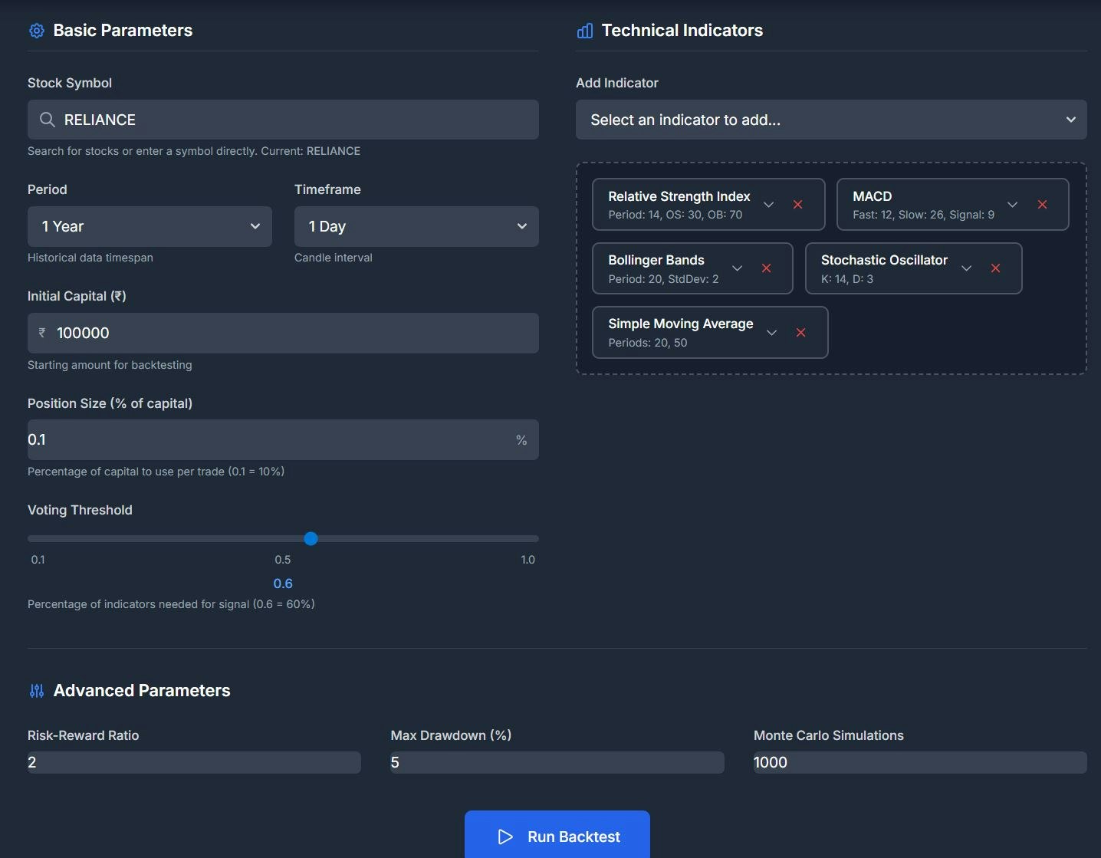Image resolution: width=1101 pixels, height=858 pixels.
Task: Click the rupee symbol in Initial Capital field
Action: pos(43,333)
